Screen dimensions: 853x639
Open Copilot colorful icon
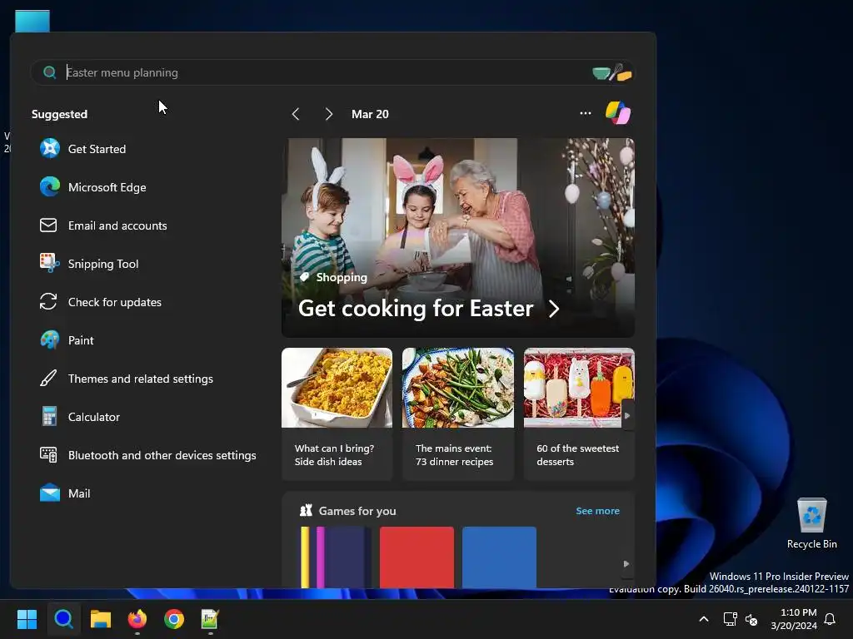pos(618,113)
